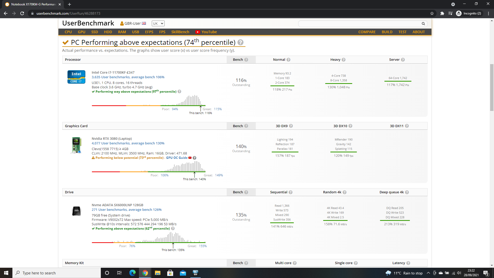The width and height of the screenshot is (494, 278).
Task: Open Microsoft Edge from taskbar
Action: click(x=133, y=273)
